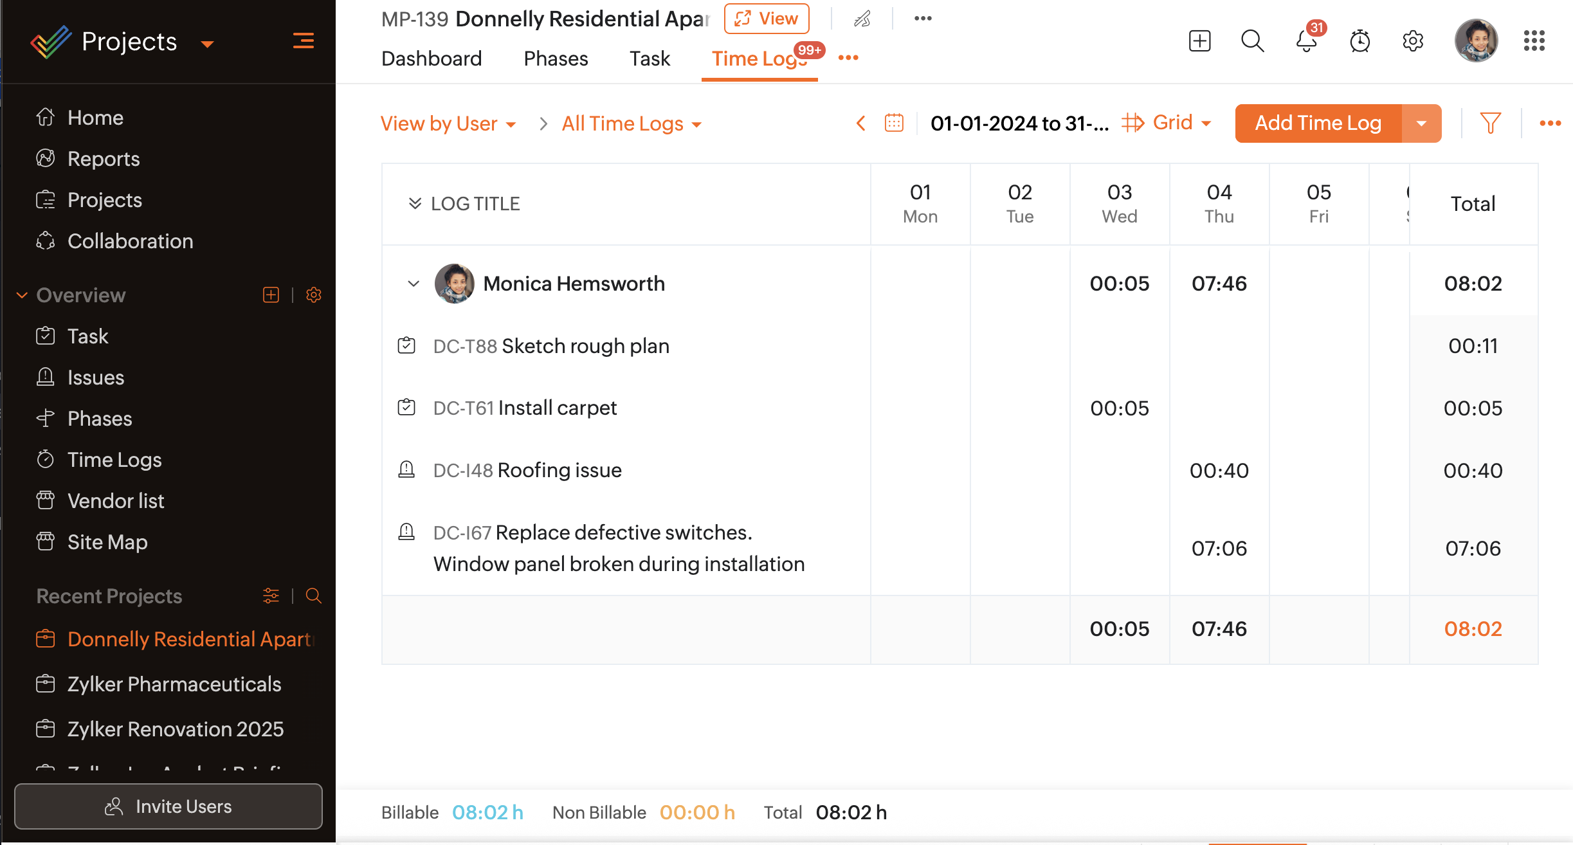This screenshot has height=845, width=1573.
Task: Go to the previous date range arrow
Action: [x=860, y=123]
